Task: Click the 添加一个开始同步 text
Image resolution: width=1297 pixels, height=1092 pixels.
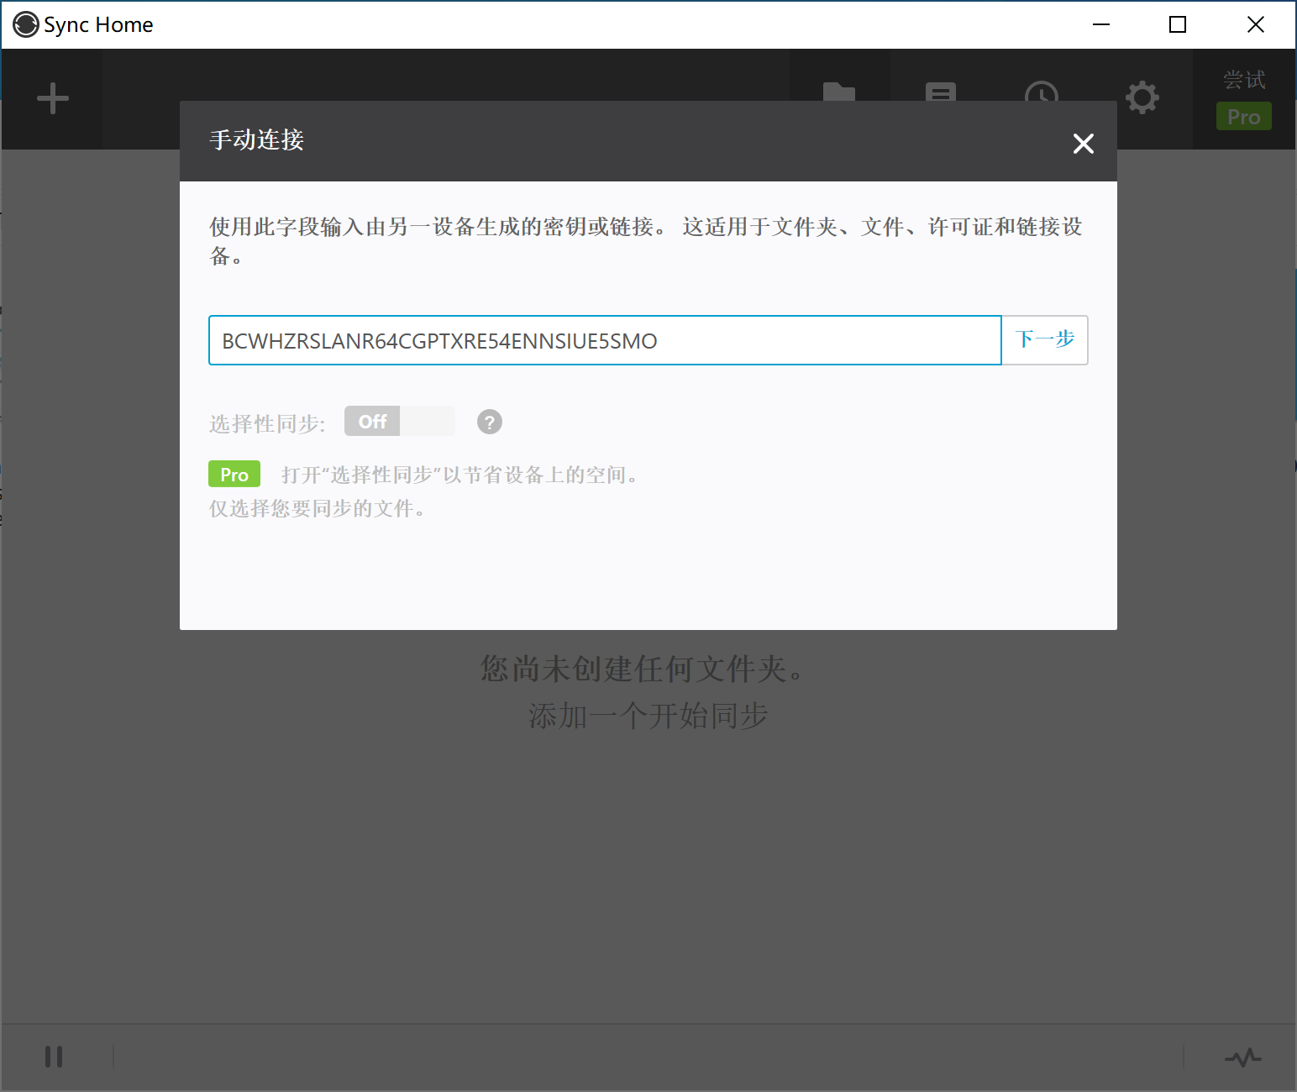Action: coord(648,716)
